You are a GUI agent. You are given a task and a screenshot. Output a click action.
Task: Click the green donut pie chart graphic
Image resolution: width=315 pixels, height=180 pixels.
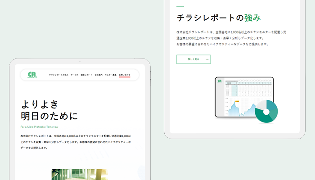(x=266, y=111)
